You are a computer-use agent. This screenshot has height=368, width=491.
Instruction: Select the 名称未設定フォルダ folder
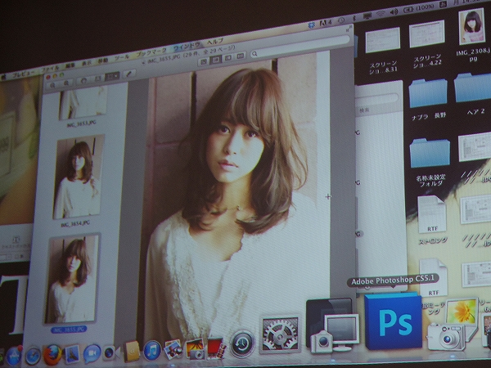tap(430, 154)
